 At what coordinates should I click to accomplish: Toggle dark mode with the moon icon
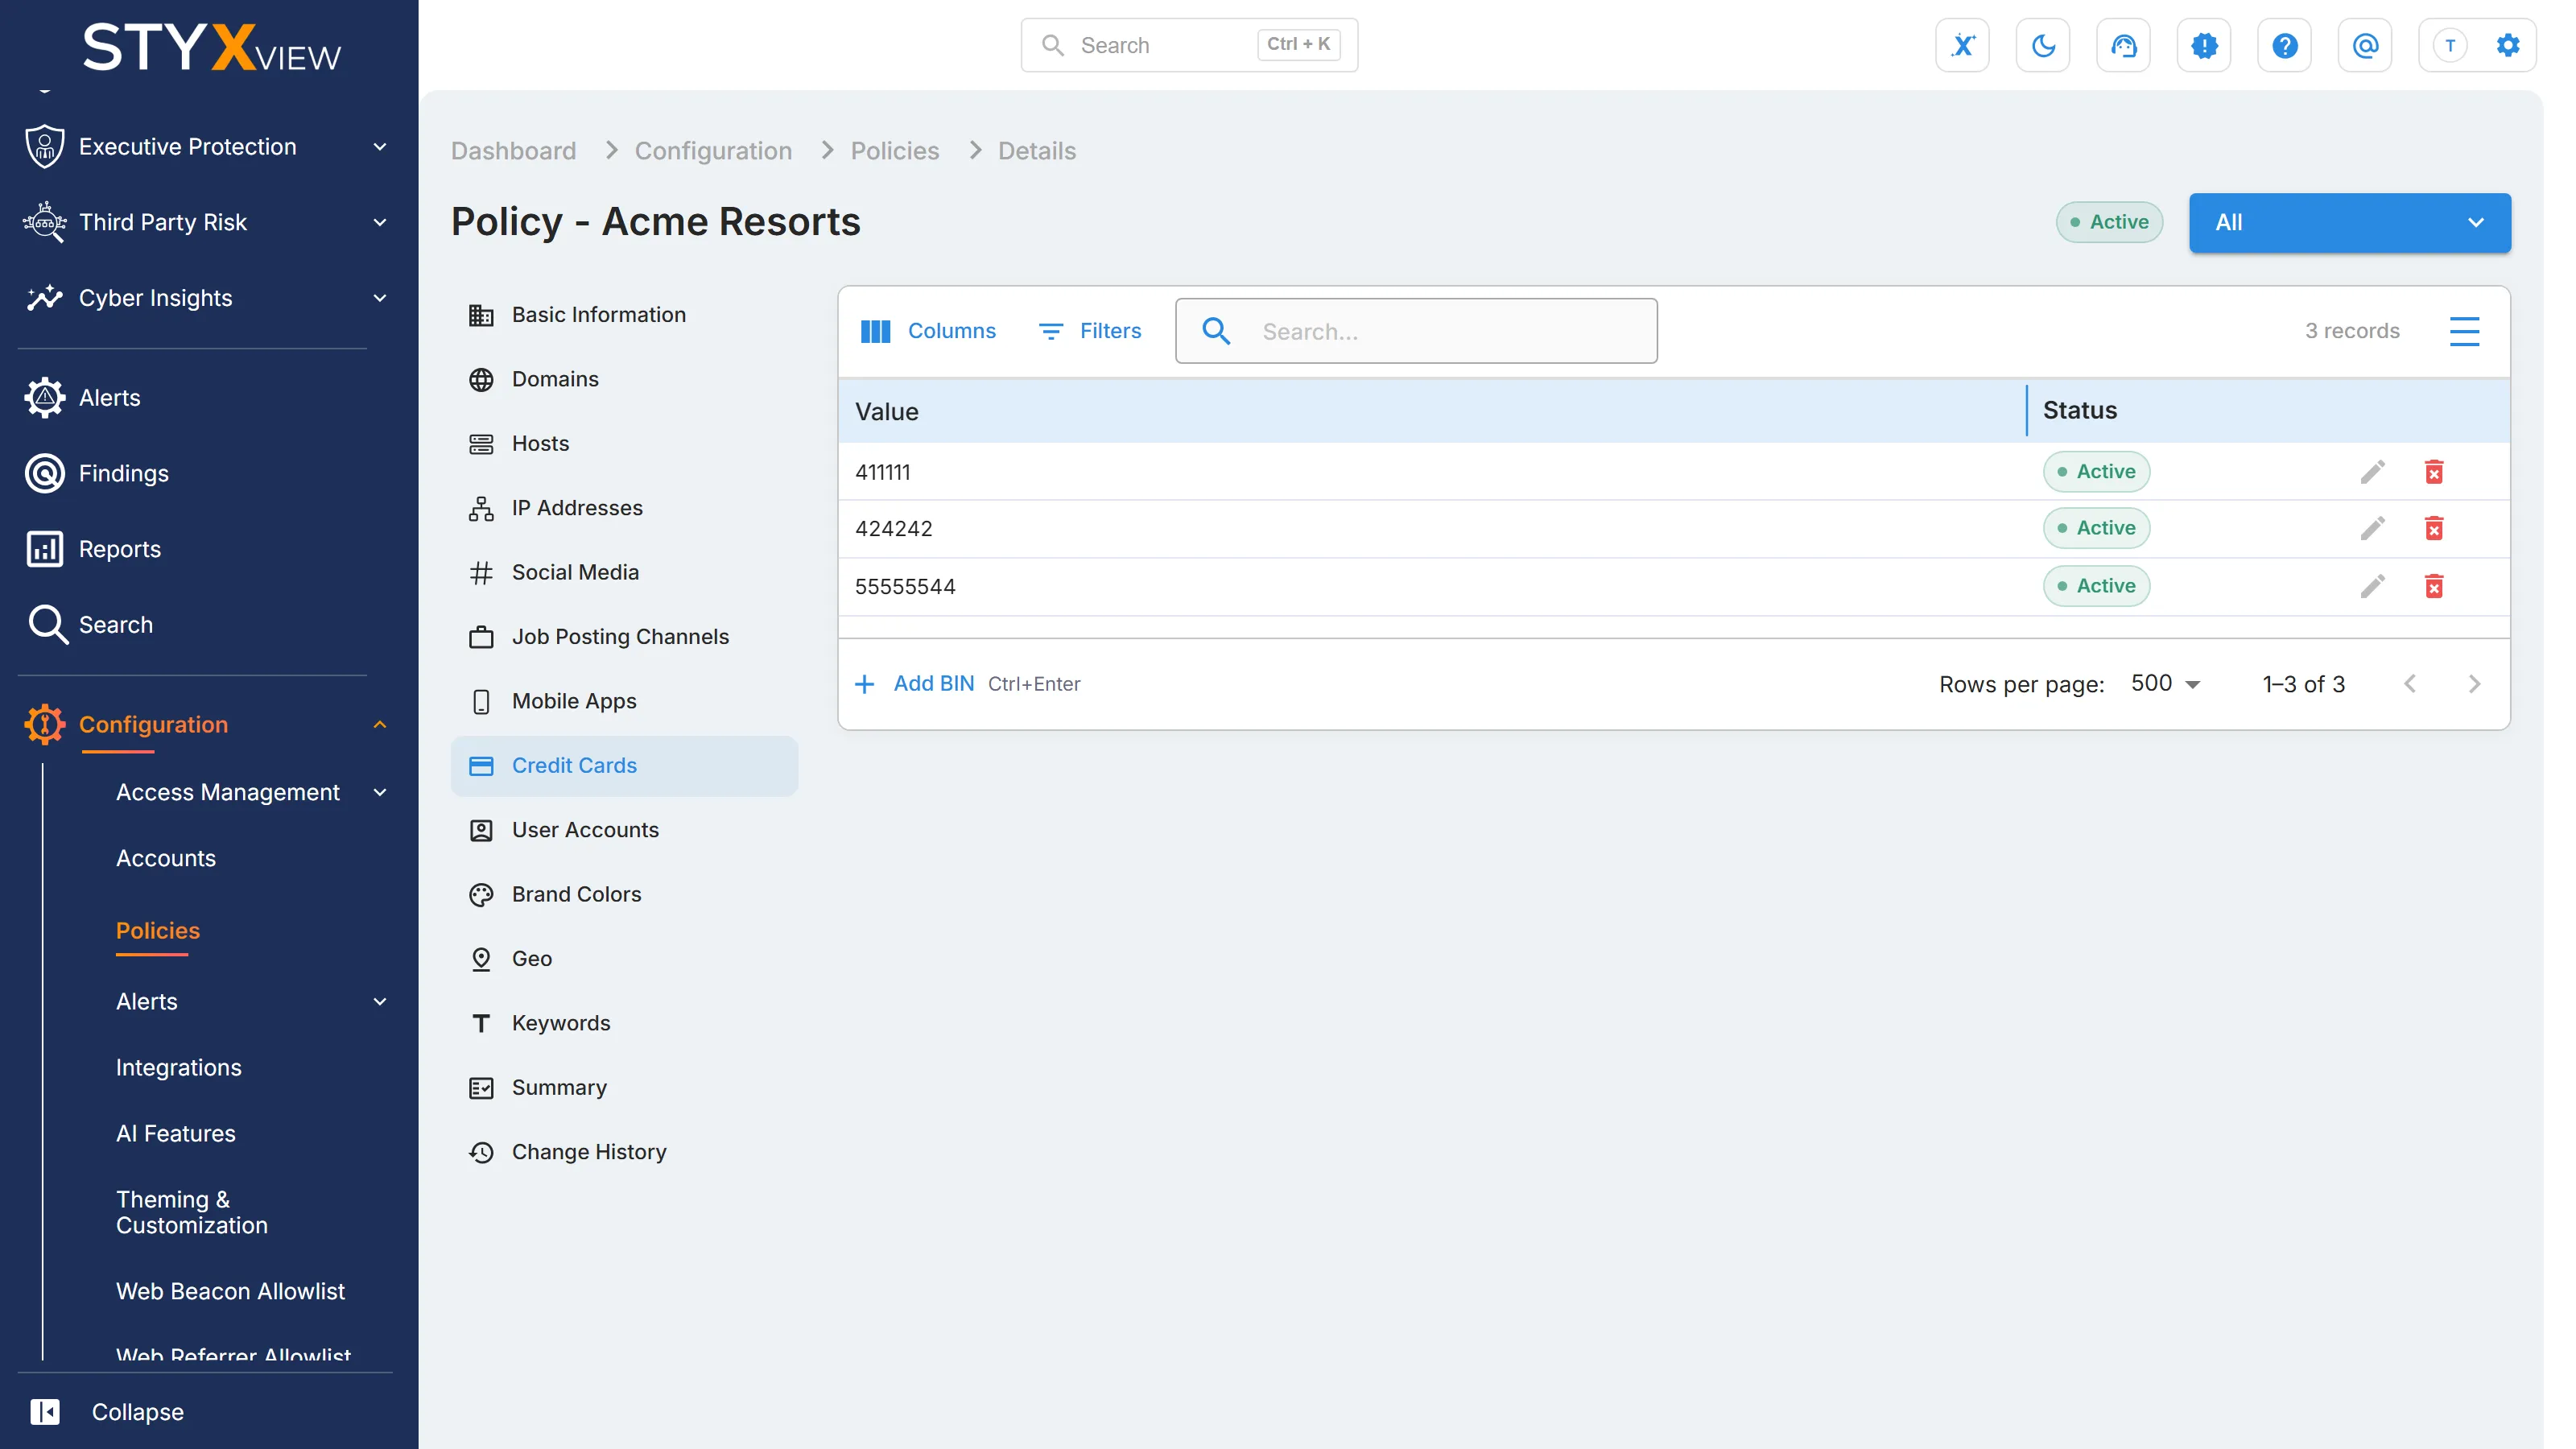point(2043,45)
